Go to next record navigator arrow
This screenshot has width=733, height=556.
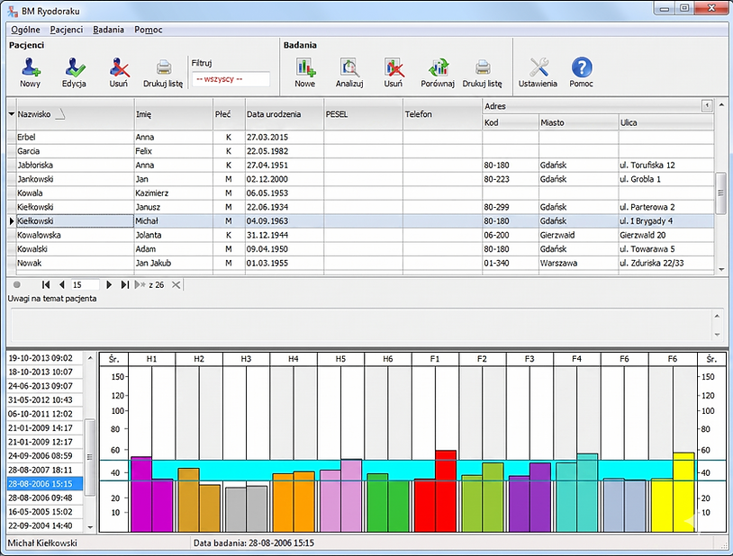coord(109,284)
